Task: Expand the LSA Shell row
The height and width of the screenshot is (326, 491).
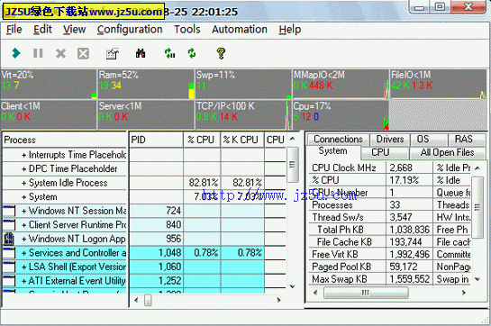Action: pos(23,267)
